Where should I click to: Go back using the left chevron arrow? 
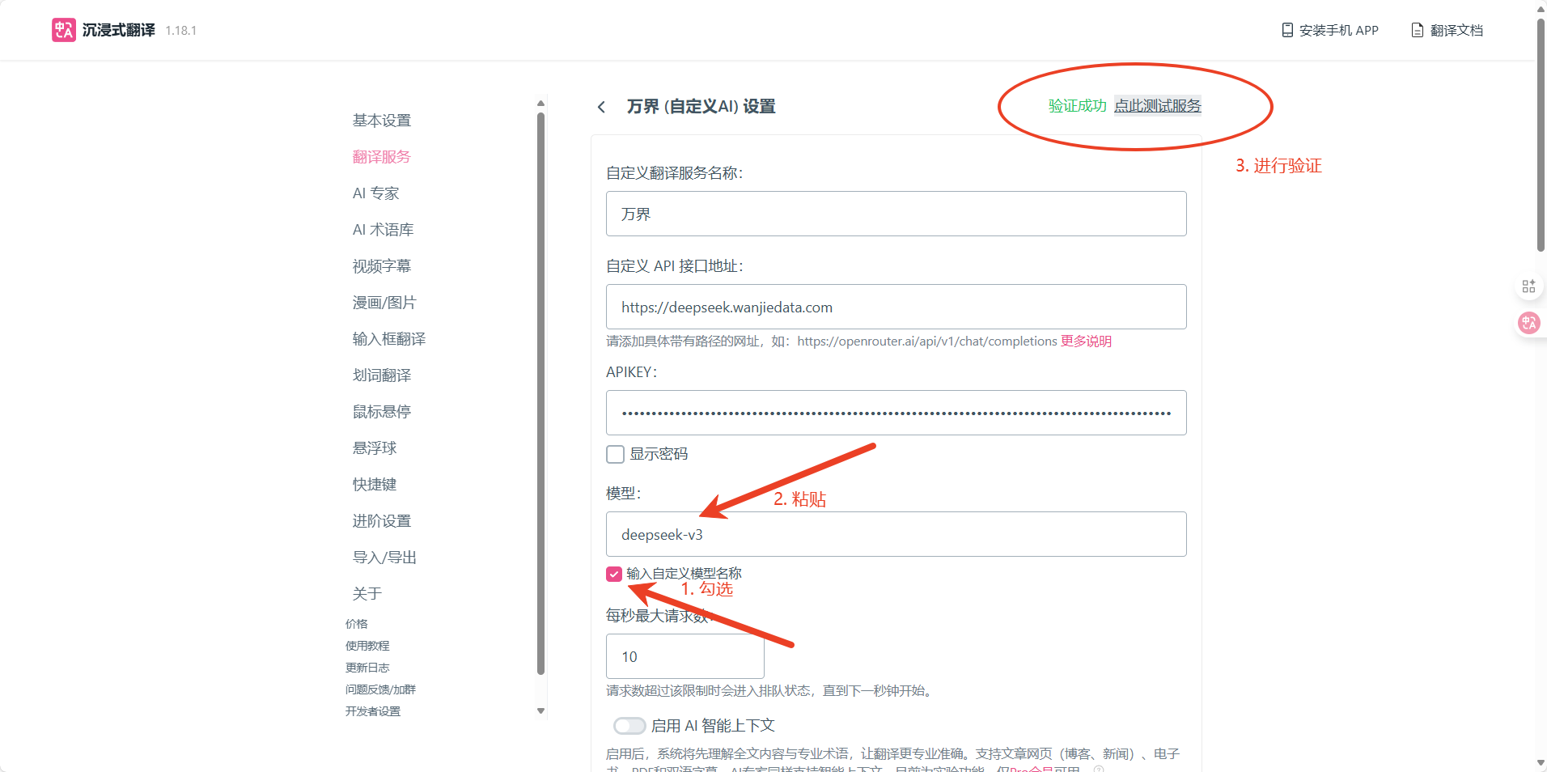pos(601,107)
